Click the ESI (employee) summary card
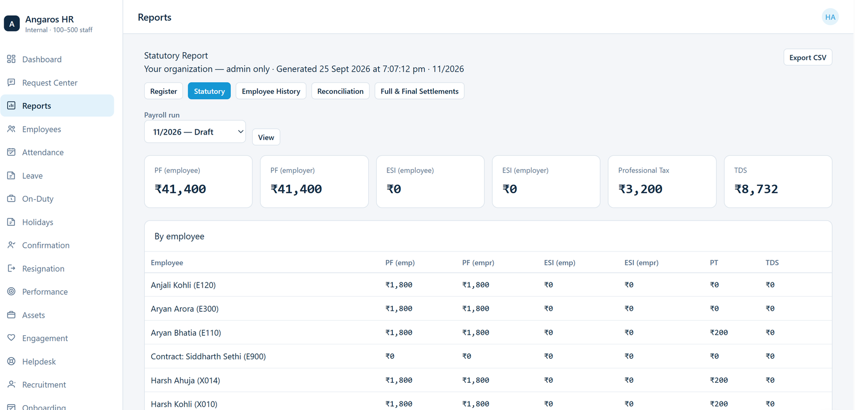The height and width of the screenshot is (410, 855). (x=430, y=182)
